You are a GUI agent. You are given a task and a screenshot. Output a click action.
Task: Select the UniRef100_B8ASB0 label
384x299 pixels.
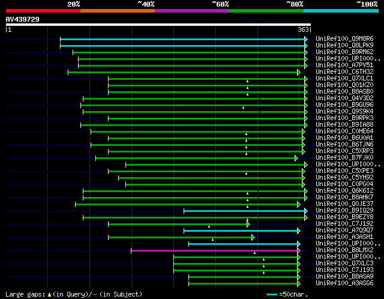click(x=344, y=91)
